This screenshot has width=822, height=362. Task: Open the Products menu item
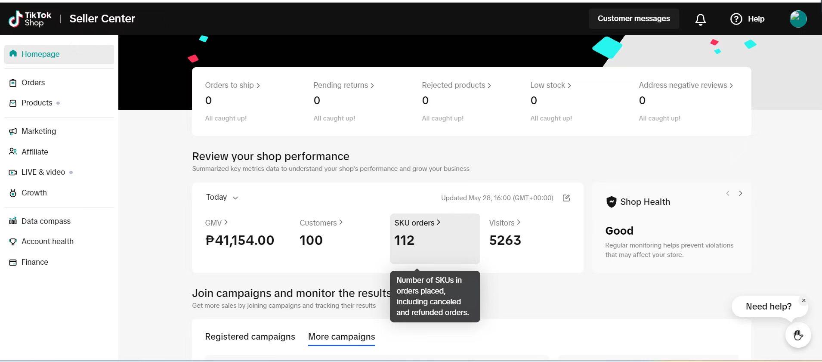59,103
